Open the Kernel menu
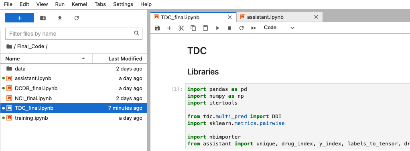 point(79,4)
